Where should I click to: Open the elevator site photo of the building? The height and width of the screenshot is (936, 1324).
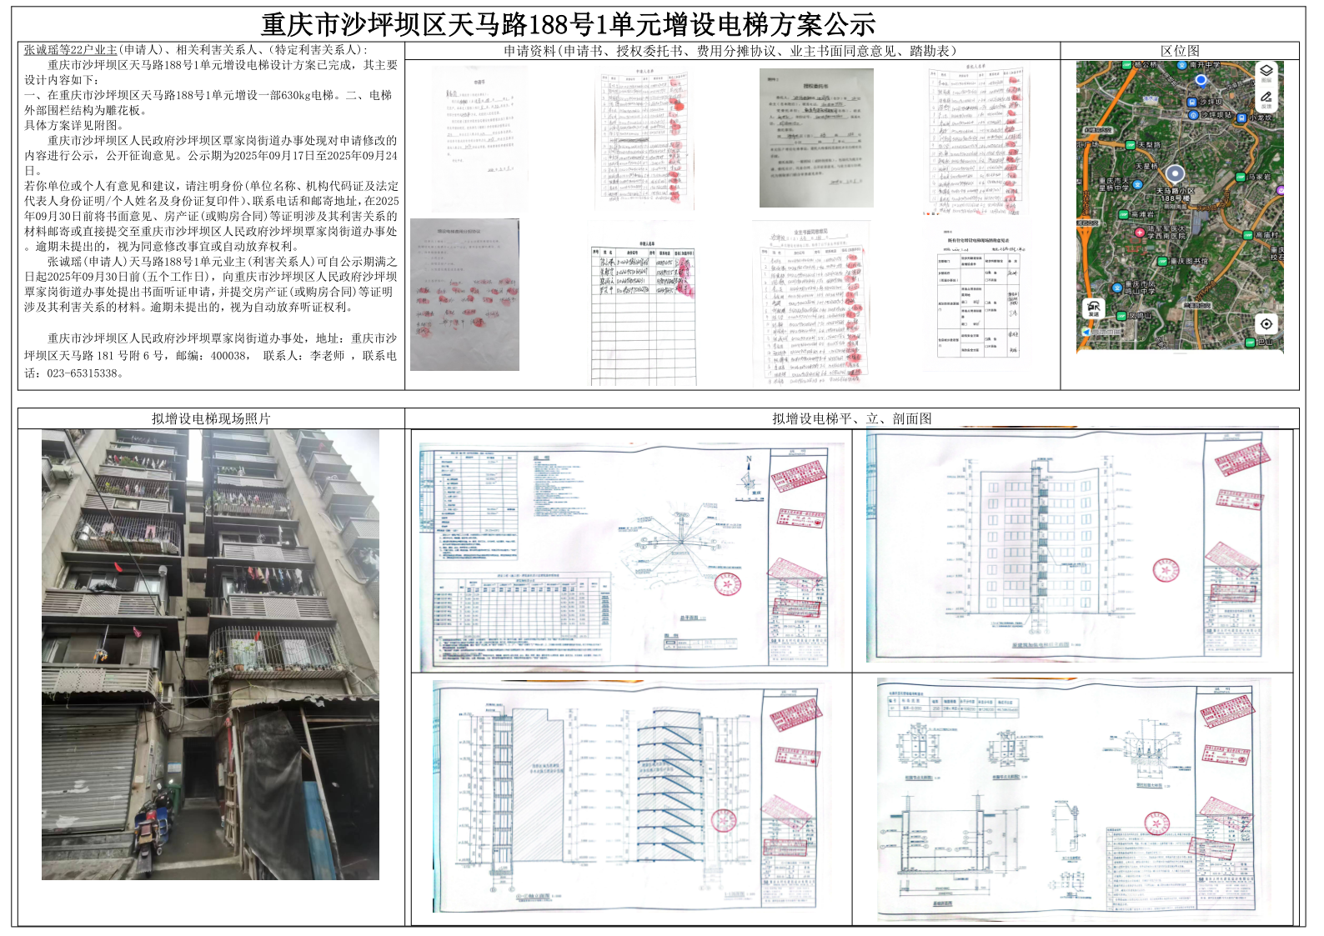[x=210, y=654]
